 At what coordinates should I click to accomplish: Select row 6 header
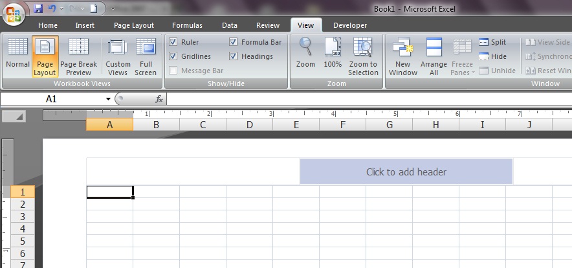[x=23, y=253]
